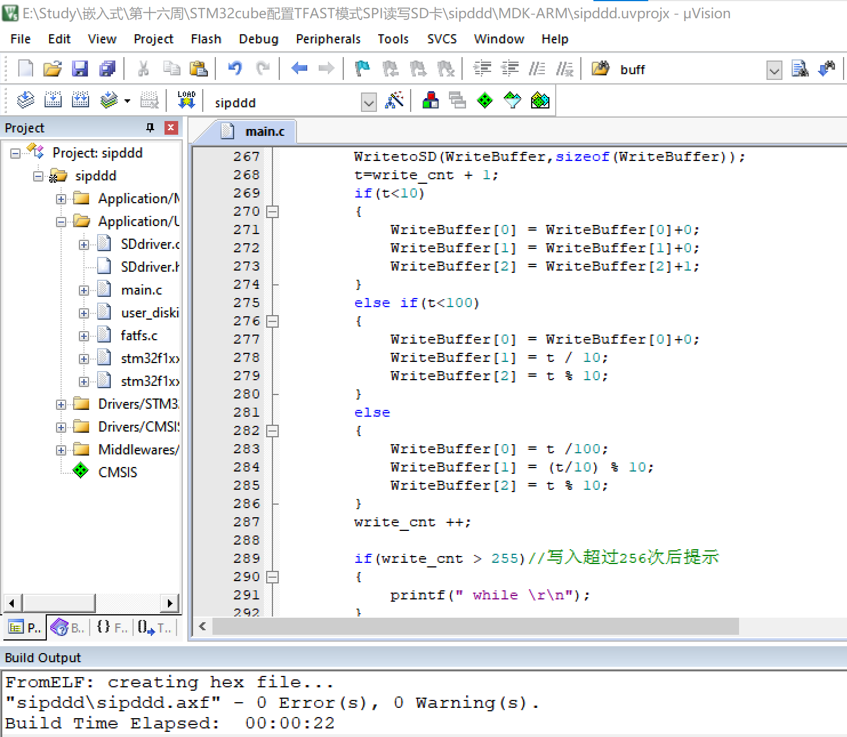
Task: Open the Debug menu
Action: click(259, 39)
